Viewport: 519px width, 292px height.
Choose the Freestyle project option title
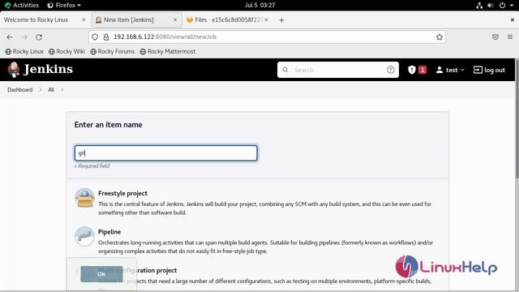[x=122, y=193]
